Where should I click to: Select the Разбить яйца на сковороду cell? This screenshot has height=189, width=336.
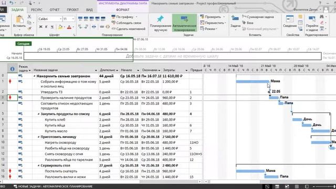66,148
